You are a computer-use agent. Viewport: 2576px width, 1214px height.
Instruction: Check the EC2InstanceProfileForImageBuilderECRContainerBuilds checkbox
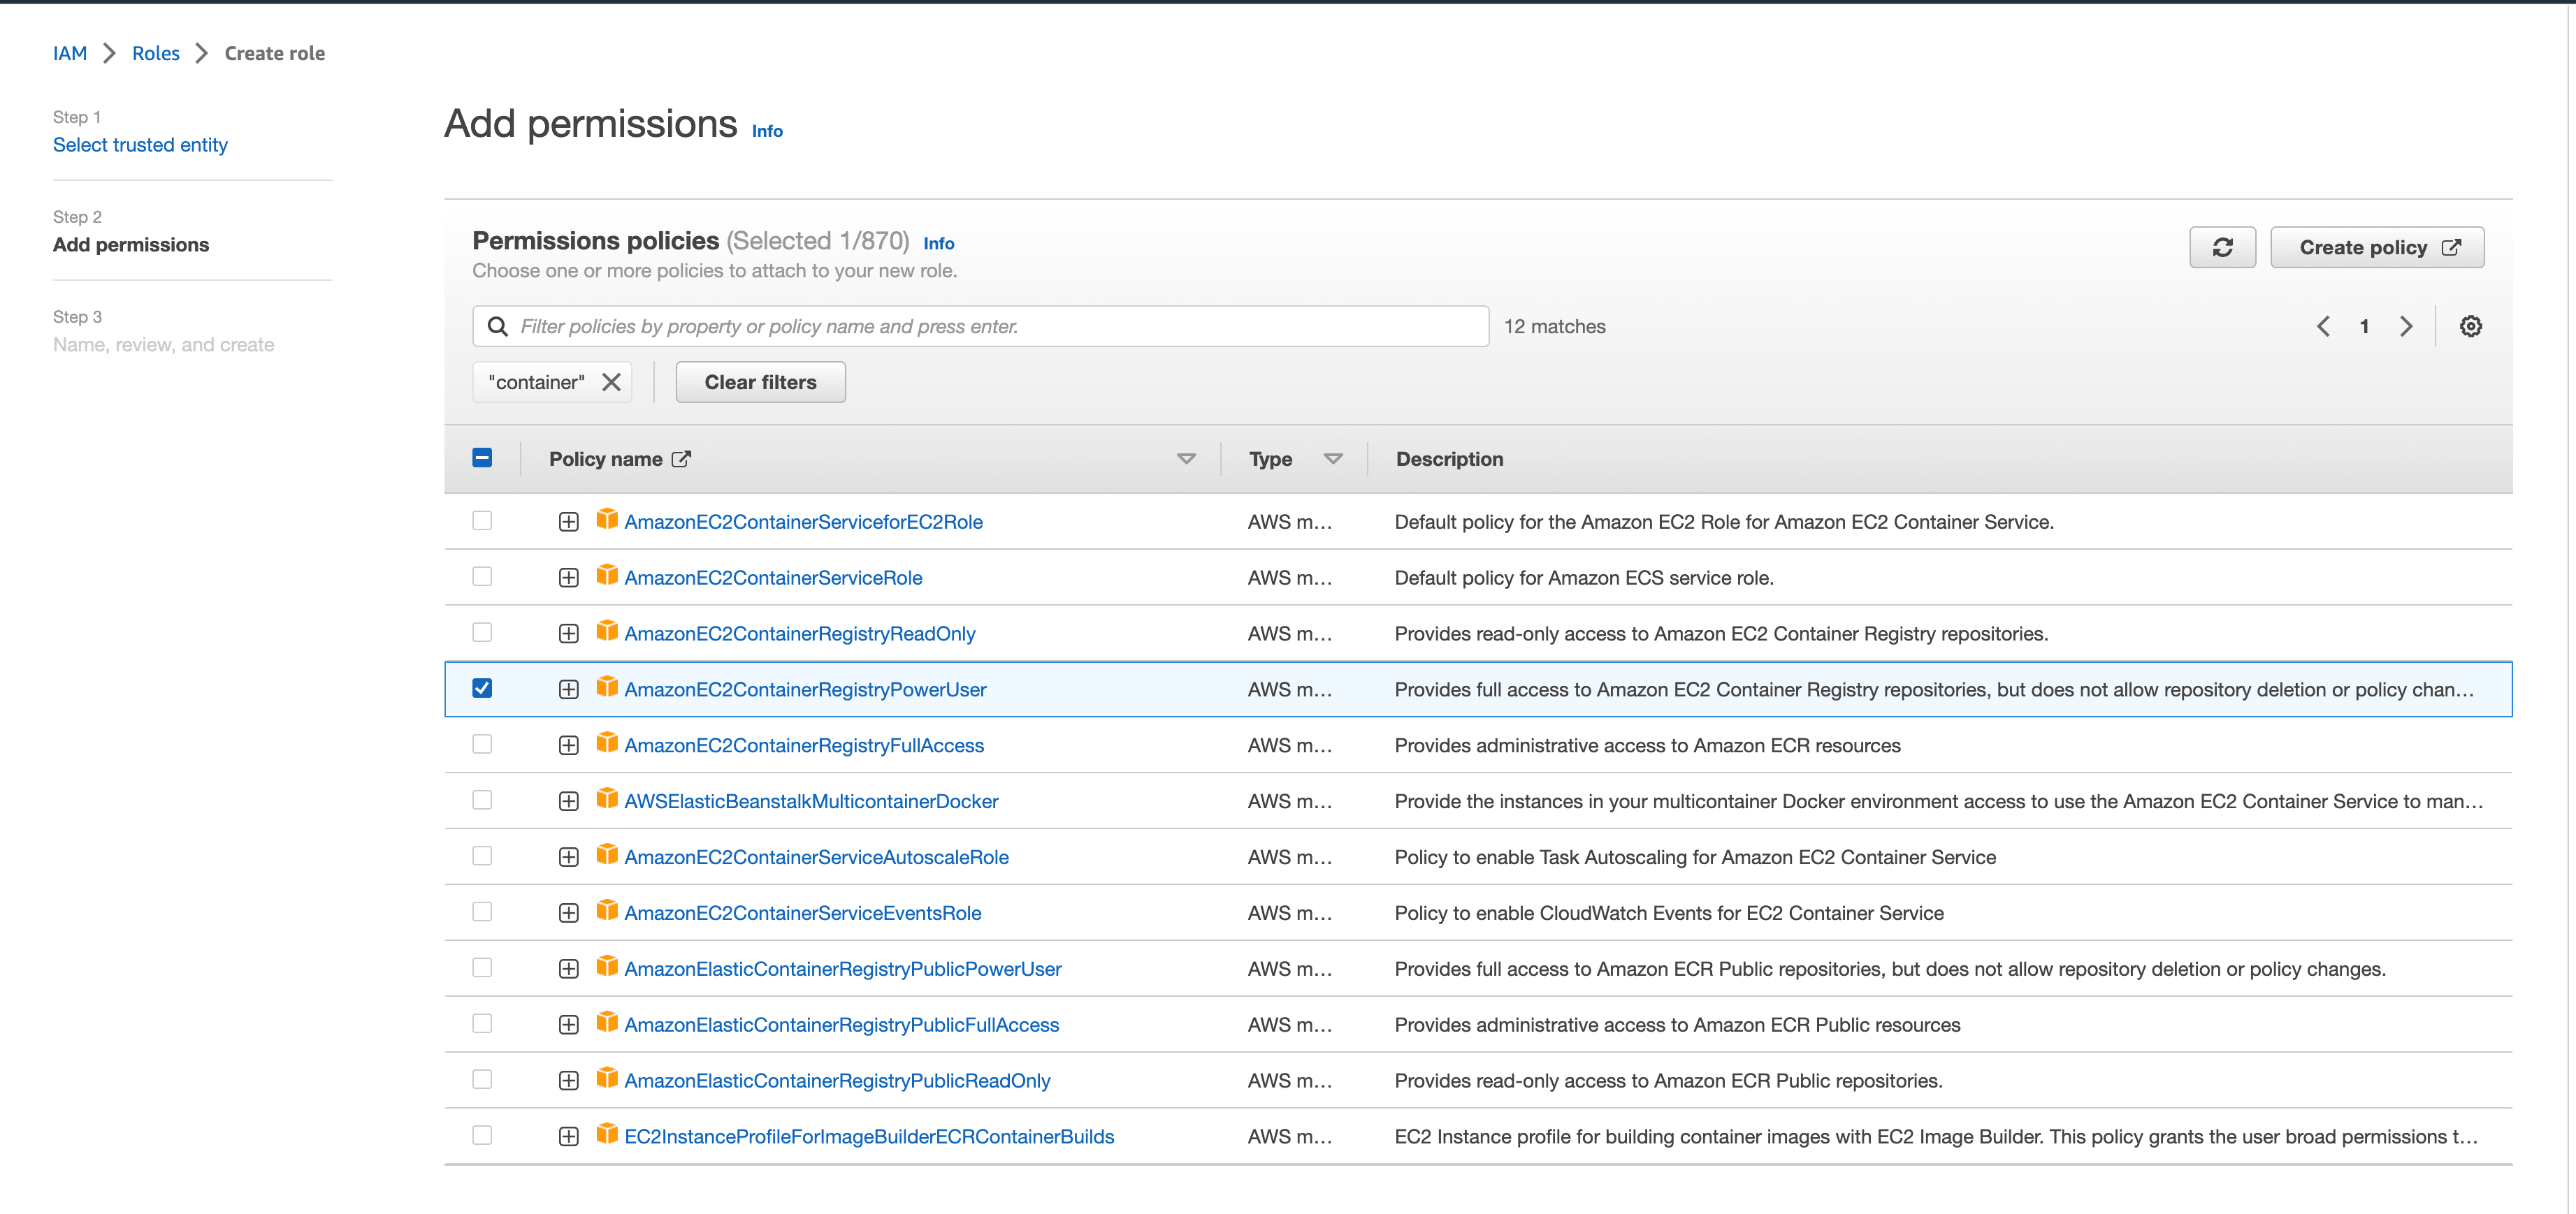482,1136
